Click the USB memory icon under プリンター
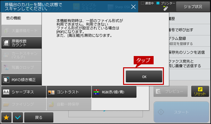Viewport: 211px width, 124px height. point(166,8)
